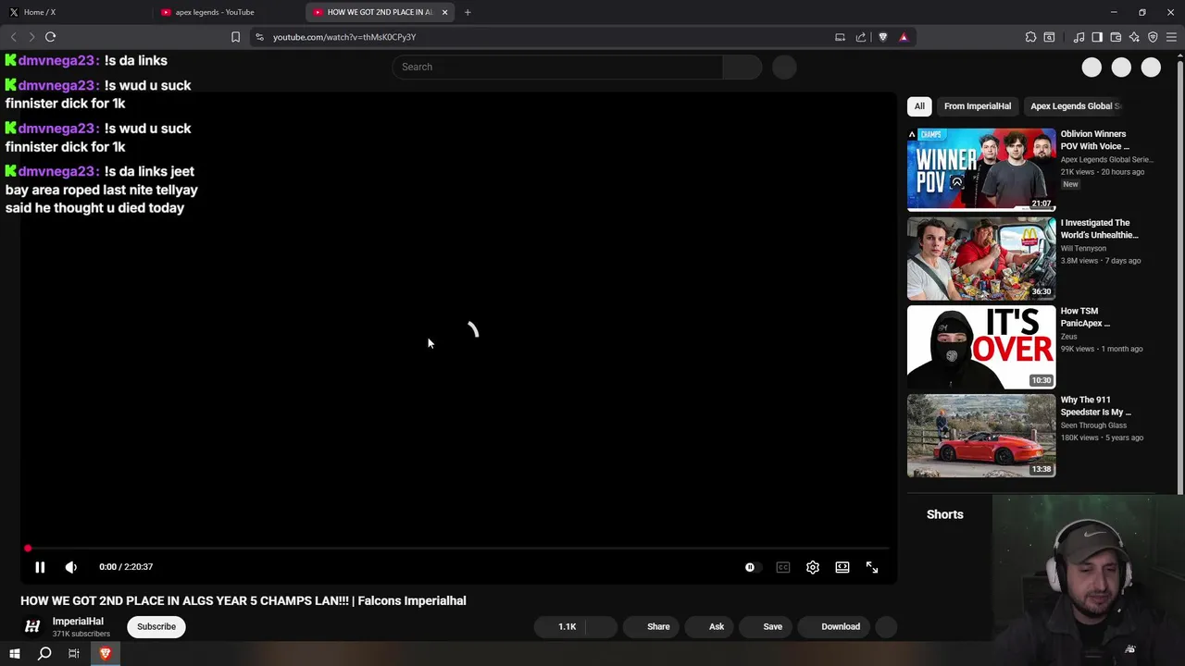This screenshot has height=666, width=1185.
Task: Open the Brave VPN shield icon
Action: (1153, 37)
